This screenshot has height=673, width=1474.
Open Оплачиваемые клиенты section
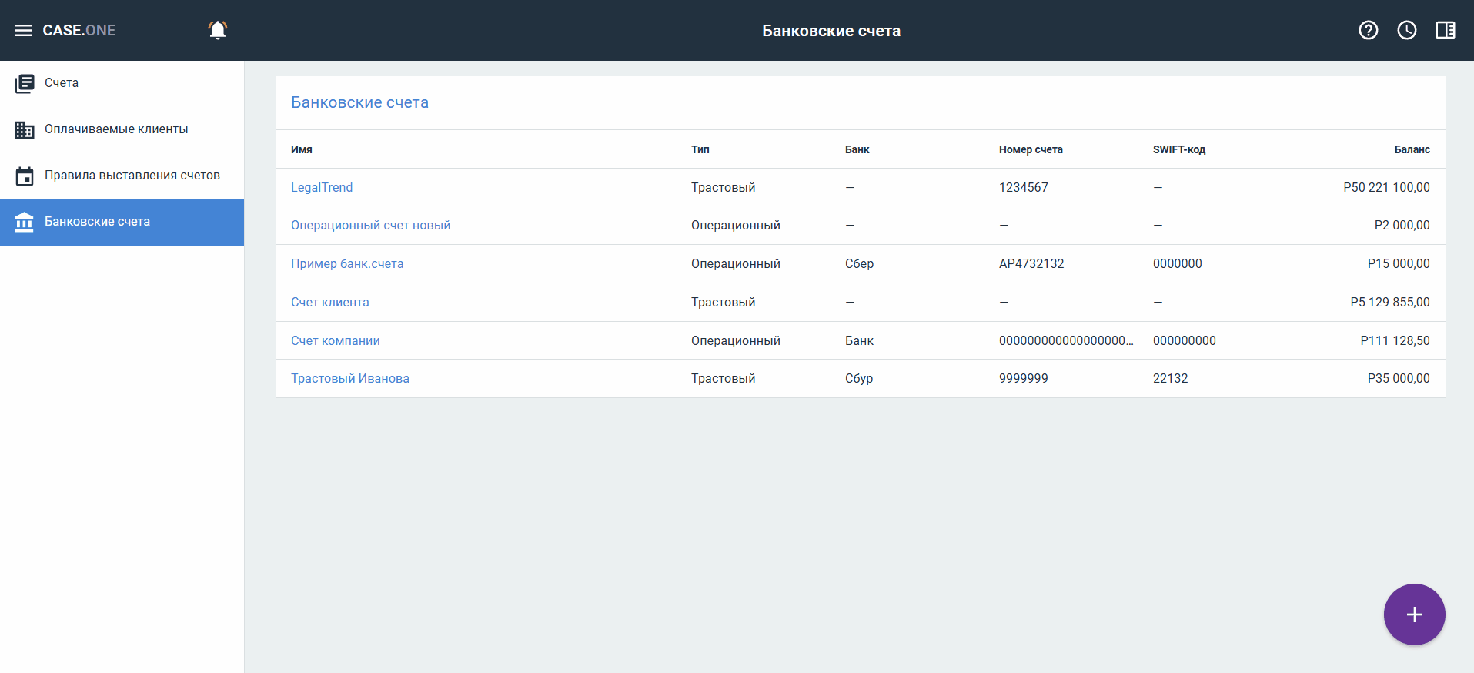(x=116, y=129)
